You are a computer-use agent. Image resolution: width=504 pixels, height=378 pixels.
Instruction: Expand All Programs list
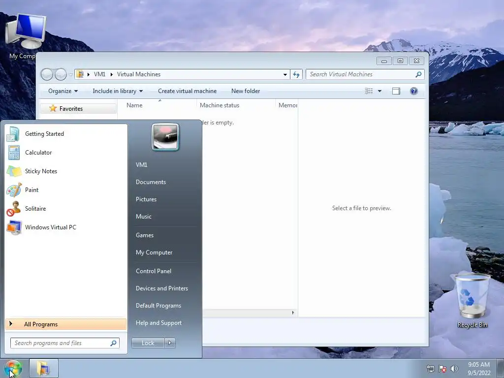pyautogui.click(x=66, y=324)
